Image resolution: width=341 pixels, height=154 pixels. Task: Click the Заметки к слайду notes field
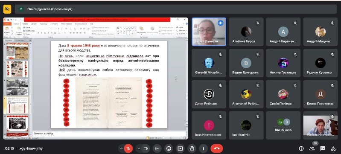point(110,134)
